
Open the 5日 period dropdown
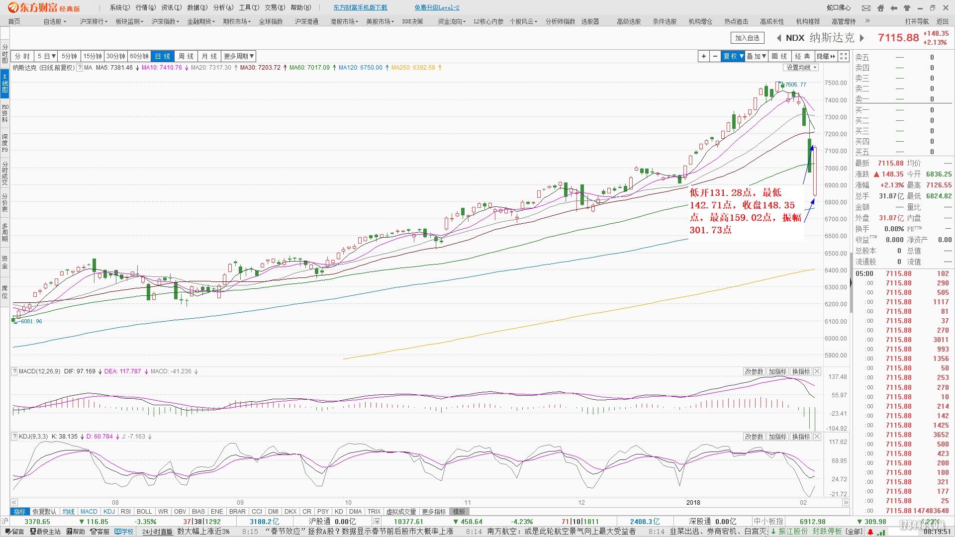pos(46,56)
